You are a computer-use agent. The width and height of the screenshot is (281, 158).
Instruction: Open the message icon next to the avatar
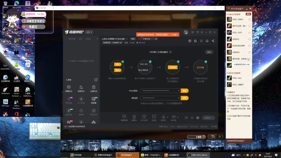coord(192,32)
